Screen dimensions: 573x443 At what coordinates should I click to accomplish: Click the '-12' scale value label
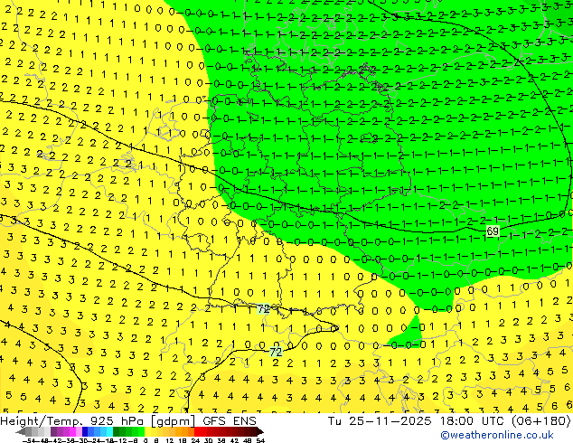pyautogui.click(x=120, y=440)
